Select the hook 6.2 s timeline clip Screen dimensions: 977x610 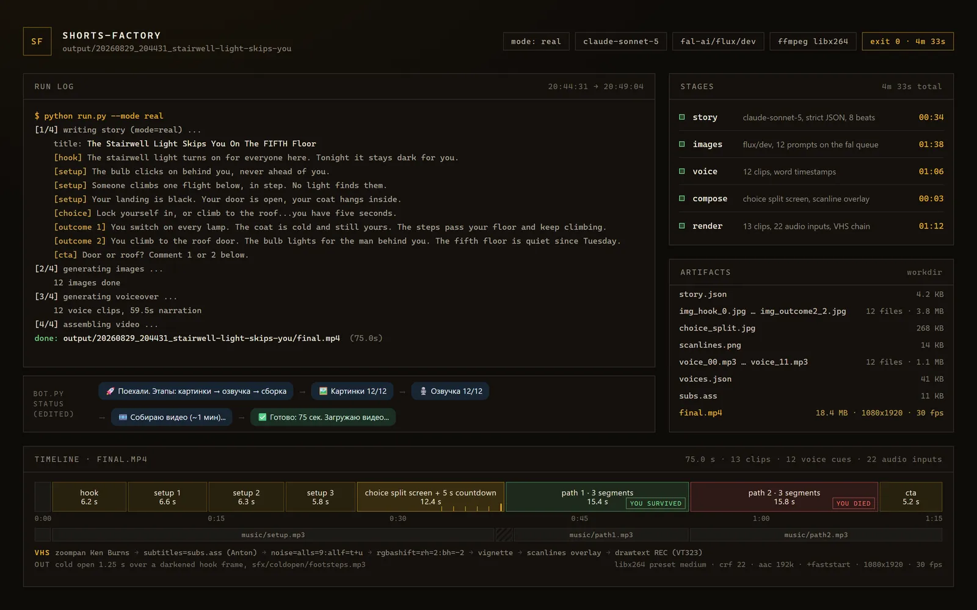tap(89, 497)
